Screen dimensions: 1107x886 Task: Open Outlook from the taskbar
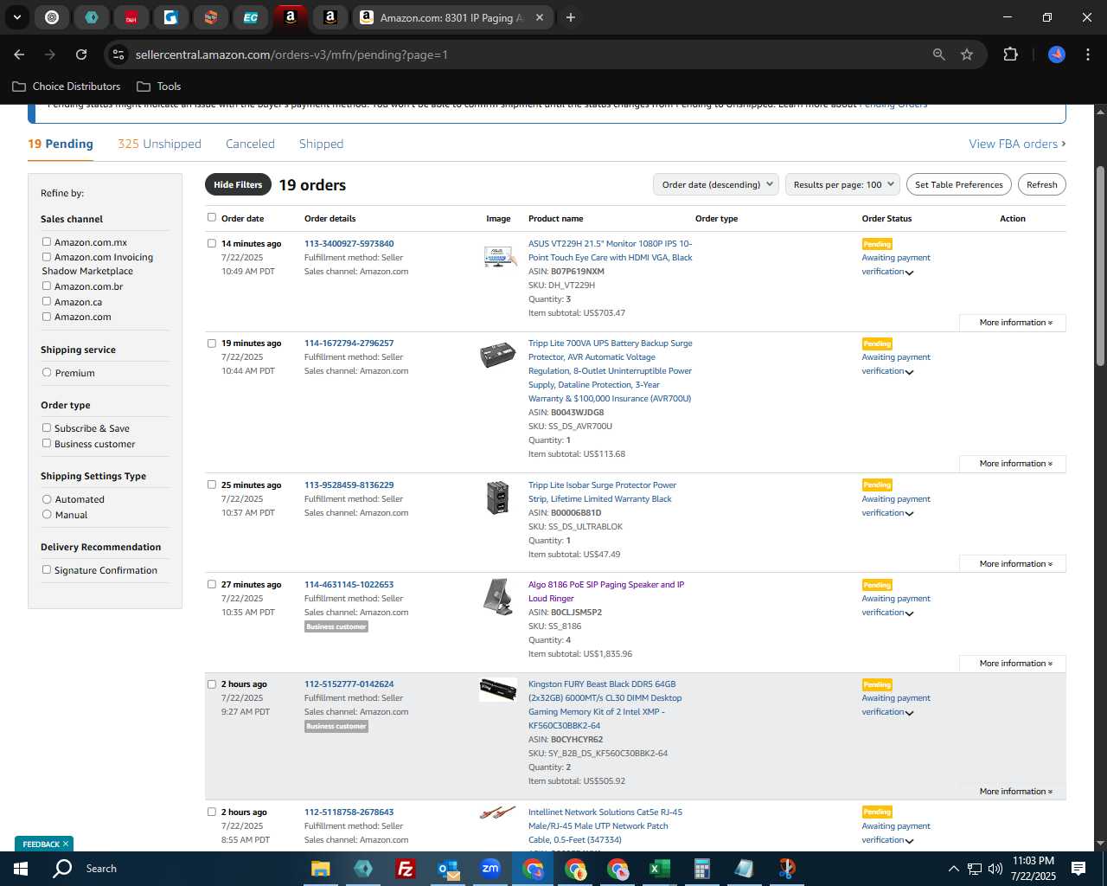pyautogui.click(x=448, y=869)
